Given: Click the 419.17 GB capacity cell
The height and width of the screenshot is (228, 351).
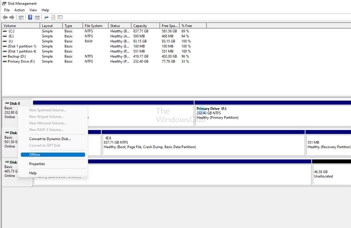Looking at the screenshot, I should point(141,56).
